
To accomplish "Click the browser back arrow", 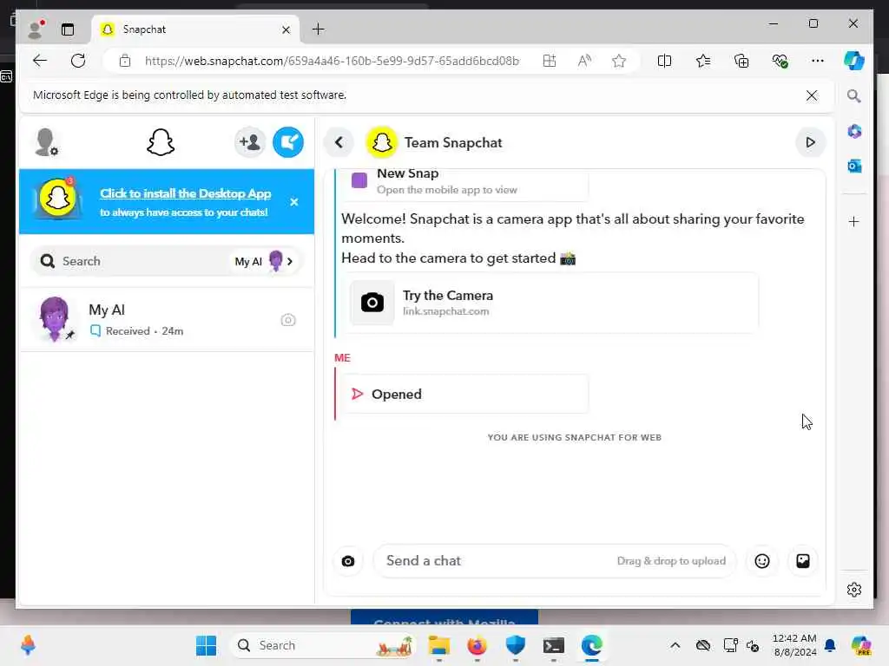I will [40, 61].
